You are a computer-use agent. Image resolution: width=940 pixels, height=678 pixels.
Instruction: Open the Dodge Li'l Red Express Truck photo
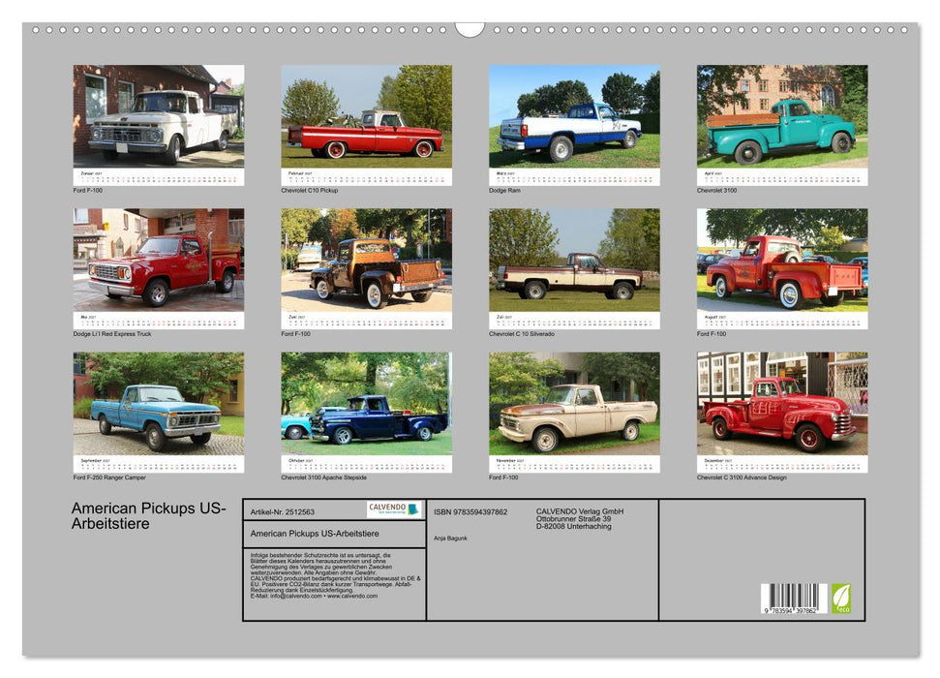click(158, 260)
